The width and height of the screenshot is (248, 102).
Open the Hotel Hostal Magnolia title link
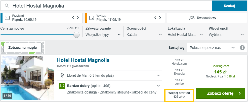(x=83, y=60)
